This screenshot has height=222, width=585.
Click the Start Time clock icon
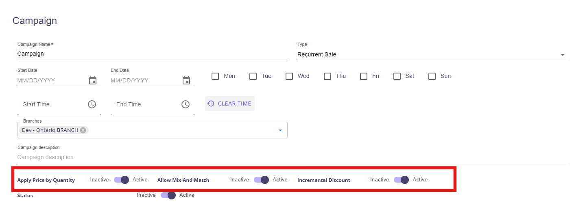point(92,104)
